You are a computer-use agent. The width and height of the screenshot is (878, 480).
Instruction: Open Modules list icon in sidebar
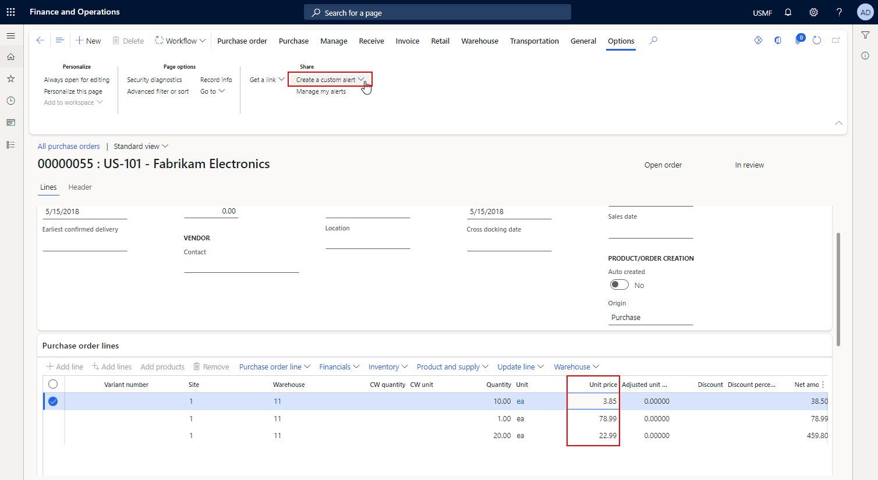click(10, 145)
